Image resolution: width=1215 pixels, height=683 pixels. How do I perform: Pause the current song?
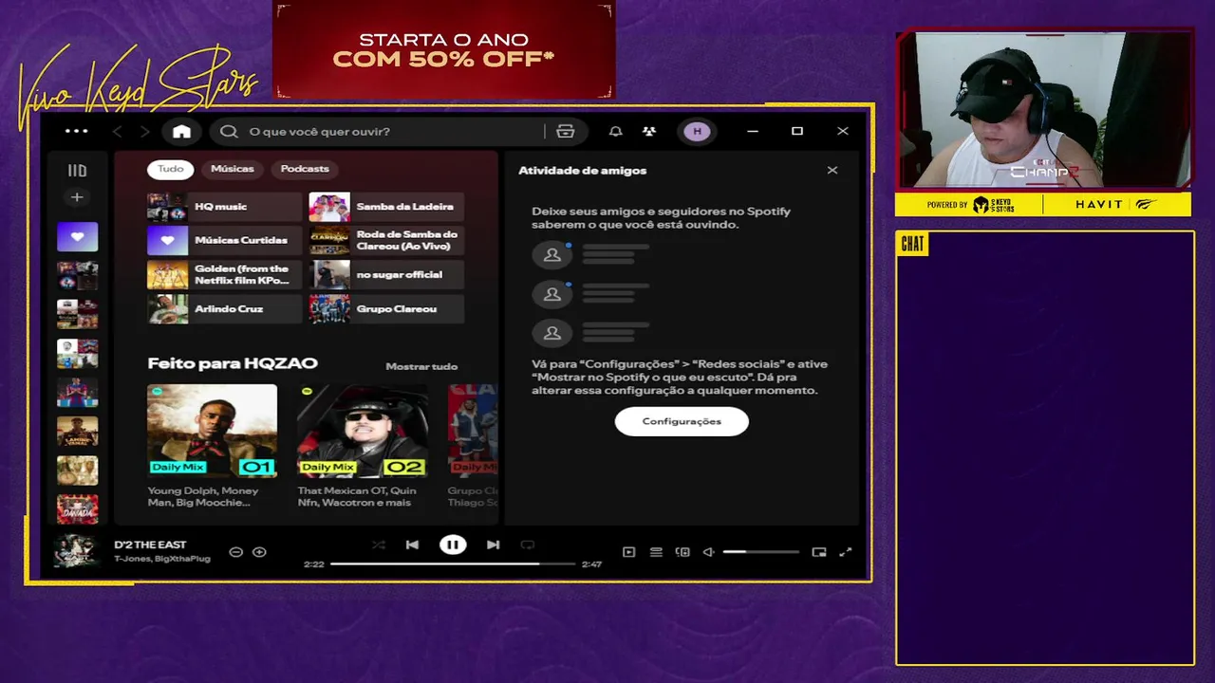click(453, 545)
